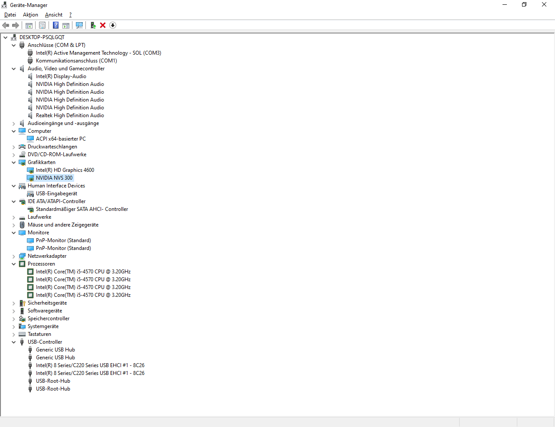Viewport: 555px width, 427px height.
Task: Click the network icon of Netzwerkadapter
Action: coord(22,256)
